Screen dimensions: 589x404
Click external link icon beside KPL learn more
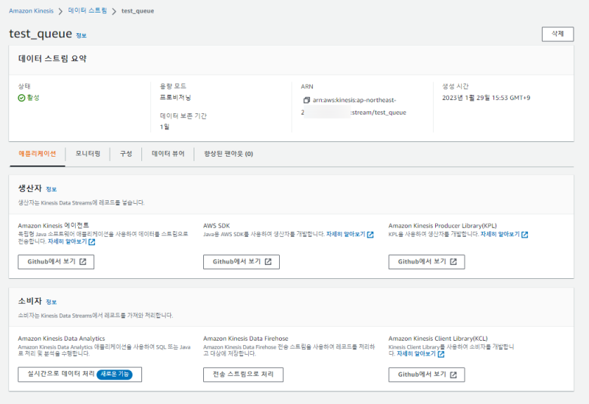coord(525,235)
